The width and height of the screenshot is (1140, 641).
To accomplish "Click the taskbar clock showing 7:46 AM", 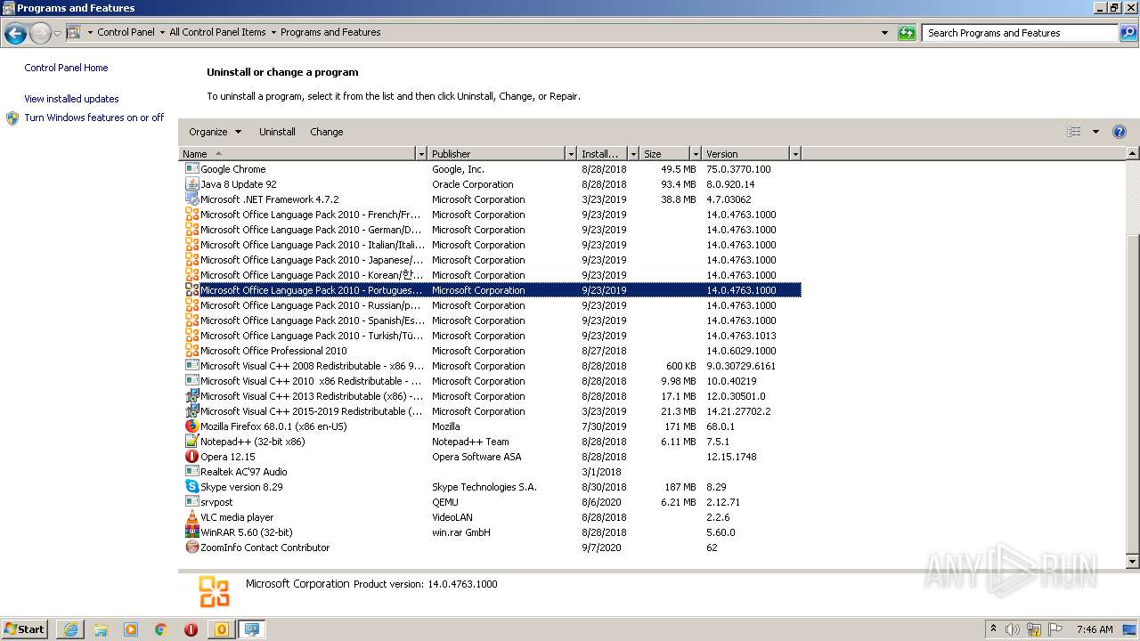I will point(1095,629).
